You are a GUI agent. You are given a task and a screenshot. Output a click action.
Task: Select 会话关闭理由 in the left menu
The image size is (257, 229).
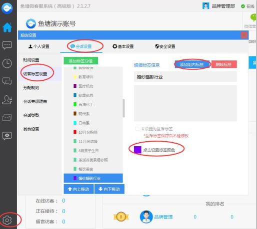(x=35, y=101)
